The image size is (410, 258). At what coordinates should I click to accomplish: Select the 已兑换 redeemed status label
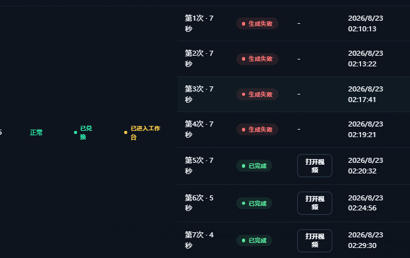[x=83, y=132]
